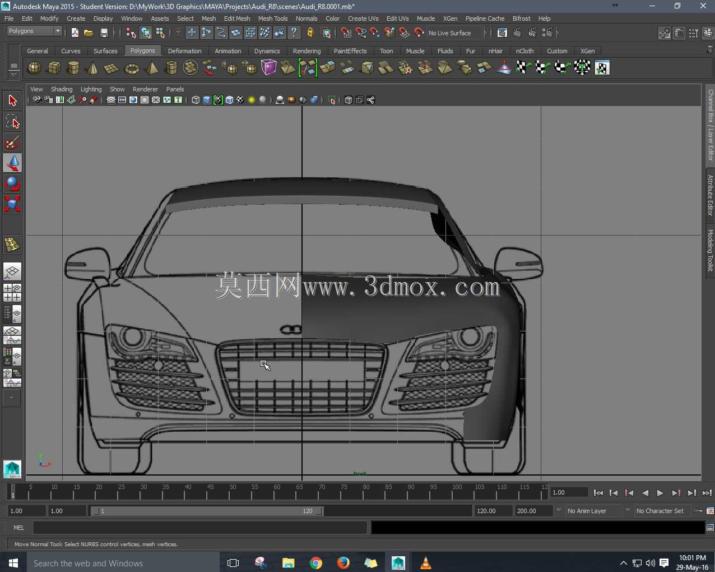Open the selection mask dropdown menu

tap(179, 33)
